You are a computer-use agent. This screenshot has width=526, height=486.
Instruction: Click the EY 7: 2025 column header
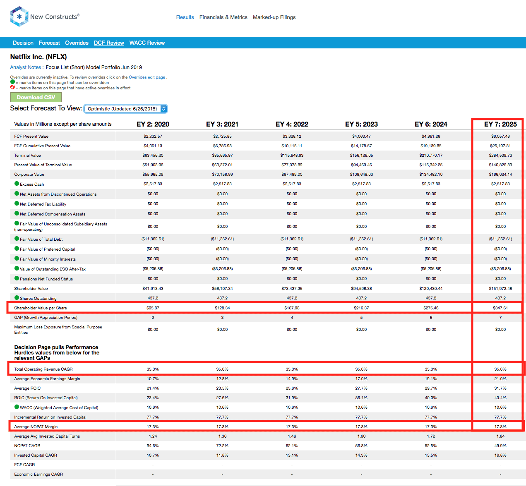click(500, 124)
